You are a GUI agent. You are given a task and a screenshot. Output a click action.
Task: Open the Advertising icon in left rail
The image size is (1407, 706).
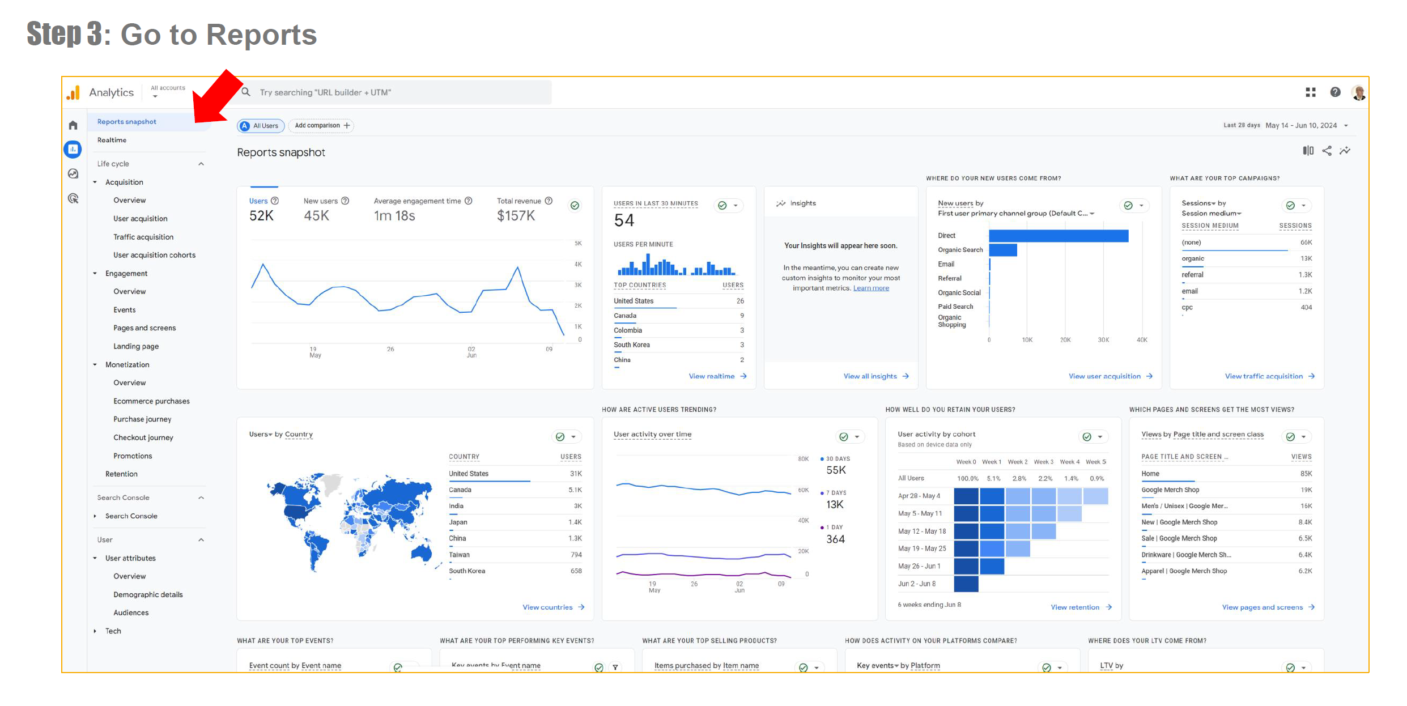[73, 198]
